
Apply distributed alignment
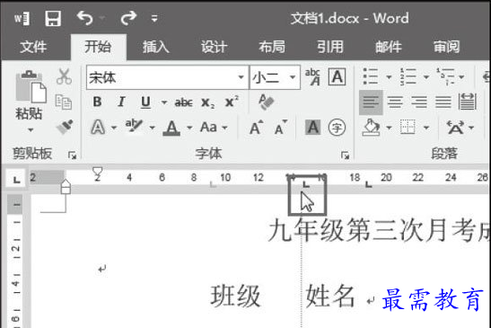(467, 102)
